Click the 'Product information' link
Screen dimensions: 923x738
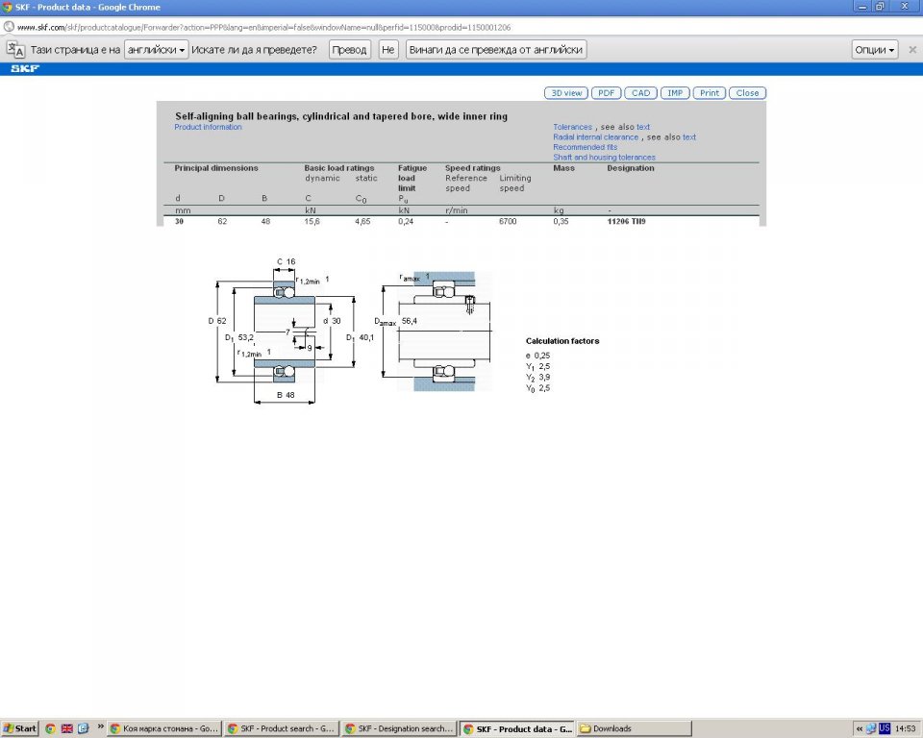209,127
